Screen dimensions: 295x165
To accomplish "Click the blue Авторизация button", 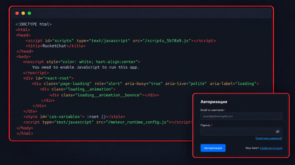I will [x=213, y=148].
